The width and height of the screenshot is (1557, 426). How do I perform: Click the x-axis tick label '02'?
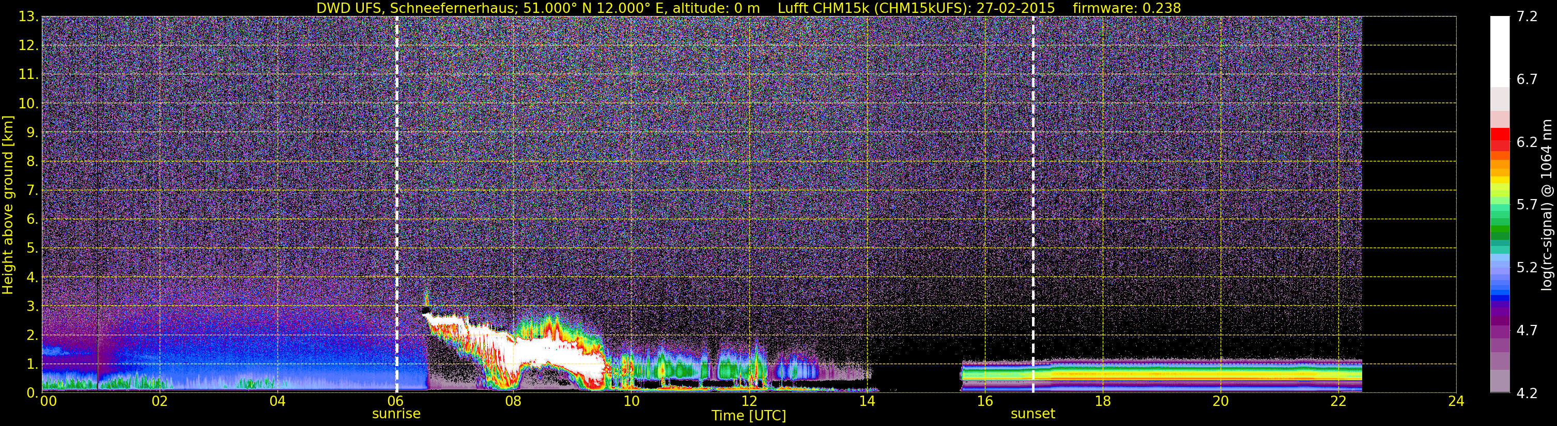click(160, 401)
